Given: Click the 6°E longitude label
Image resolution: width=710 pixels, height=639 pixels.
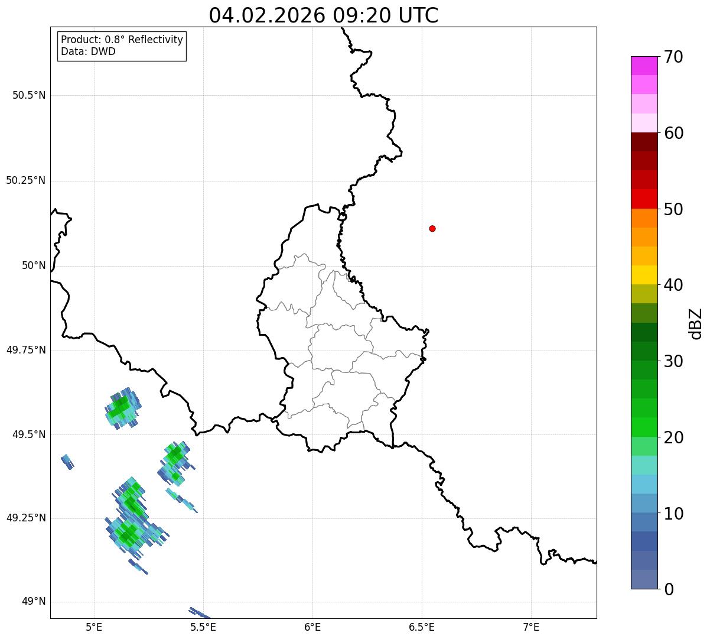Looking at the screenshot, I should (312, 627).
